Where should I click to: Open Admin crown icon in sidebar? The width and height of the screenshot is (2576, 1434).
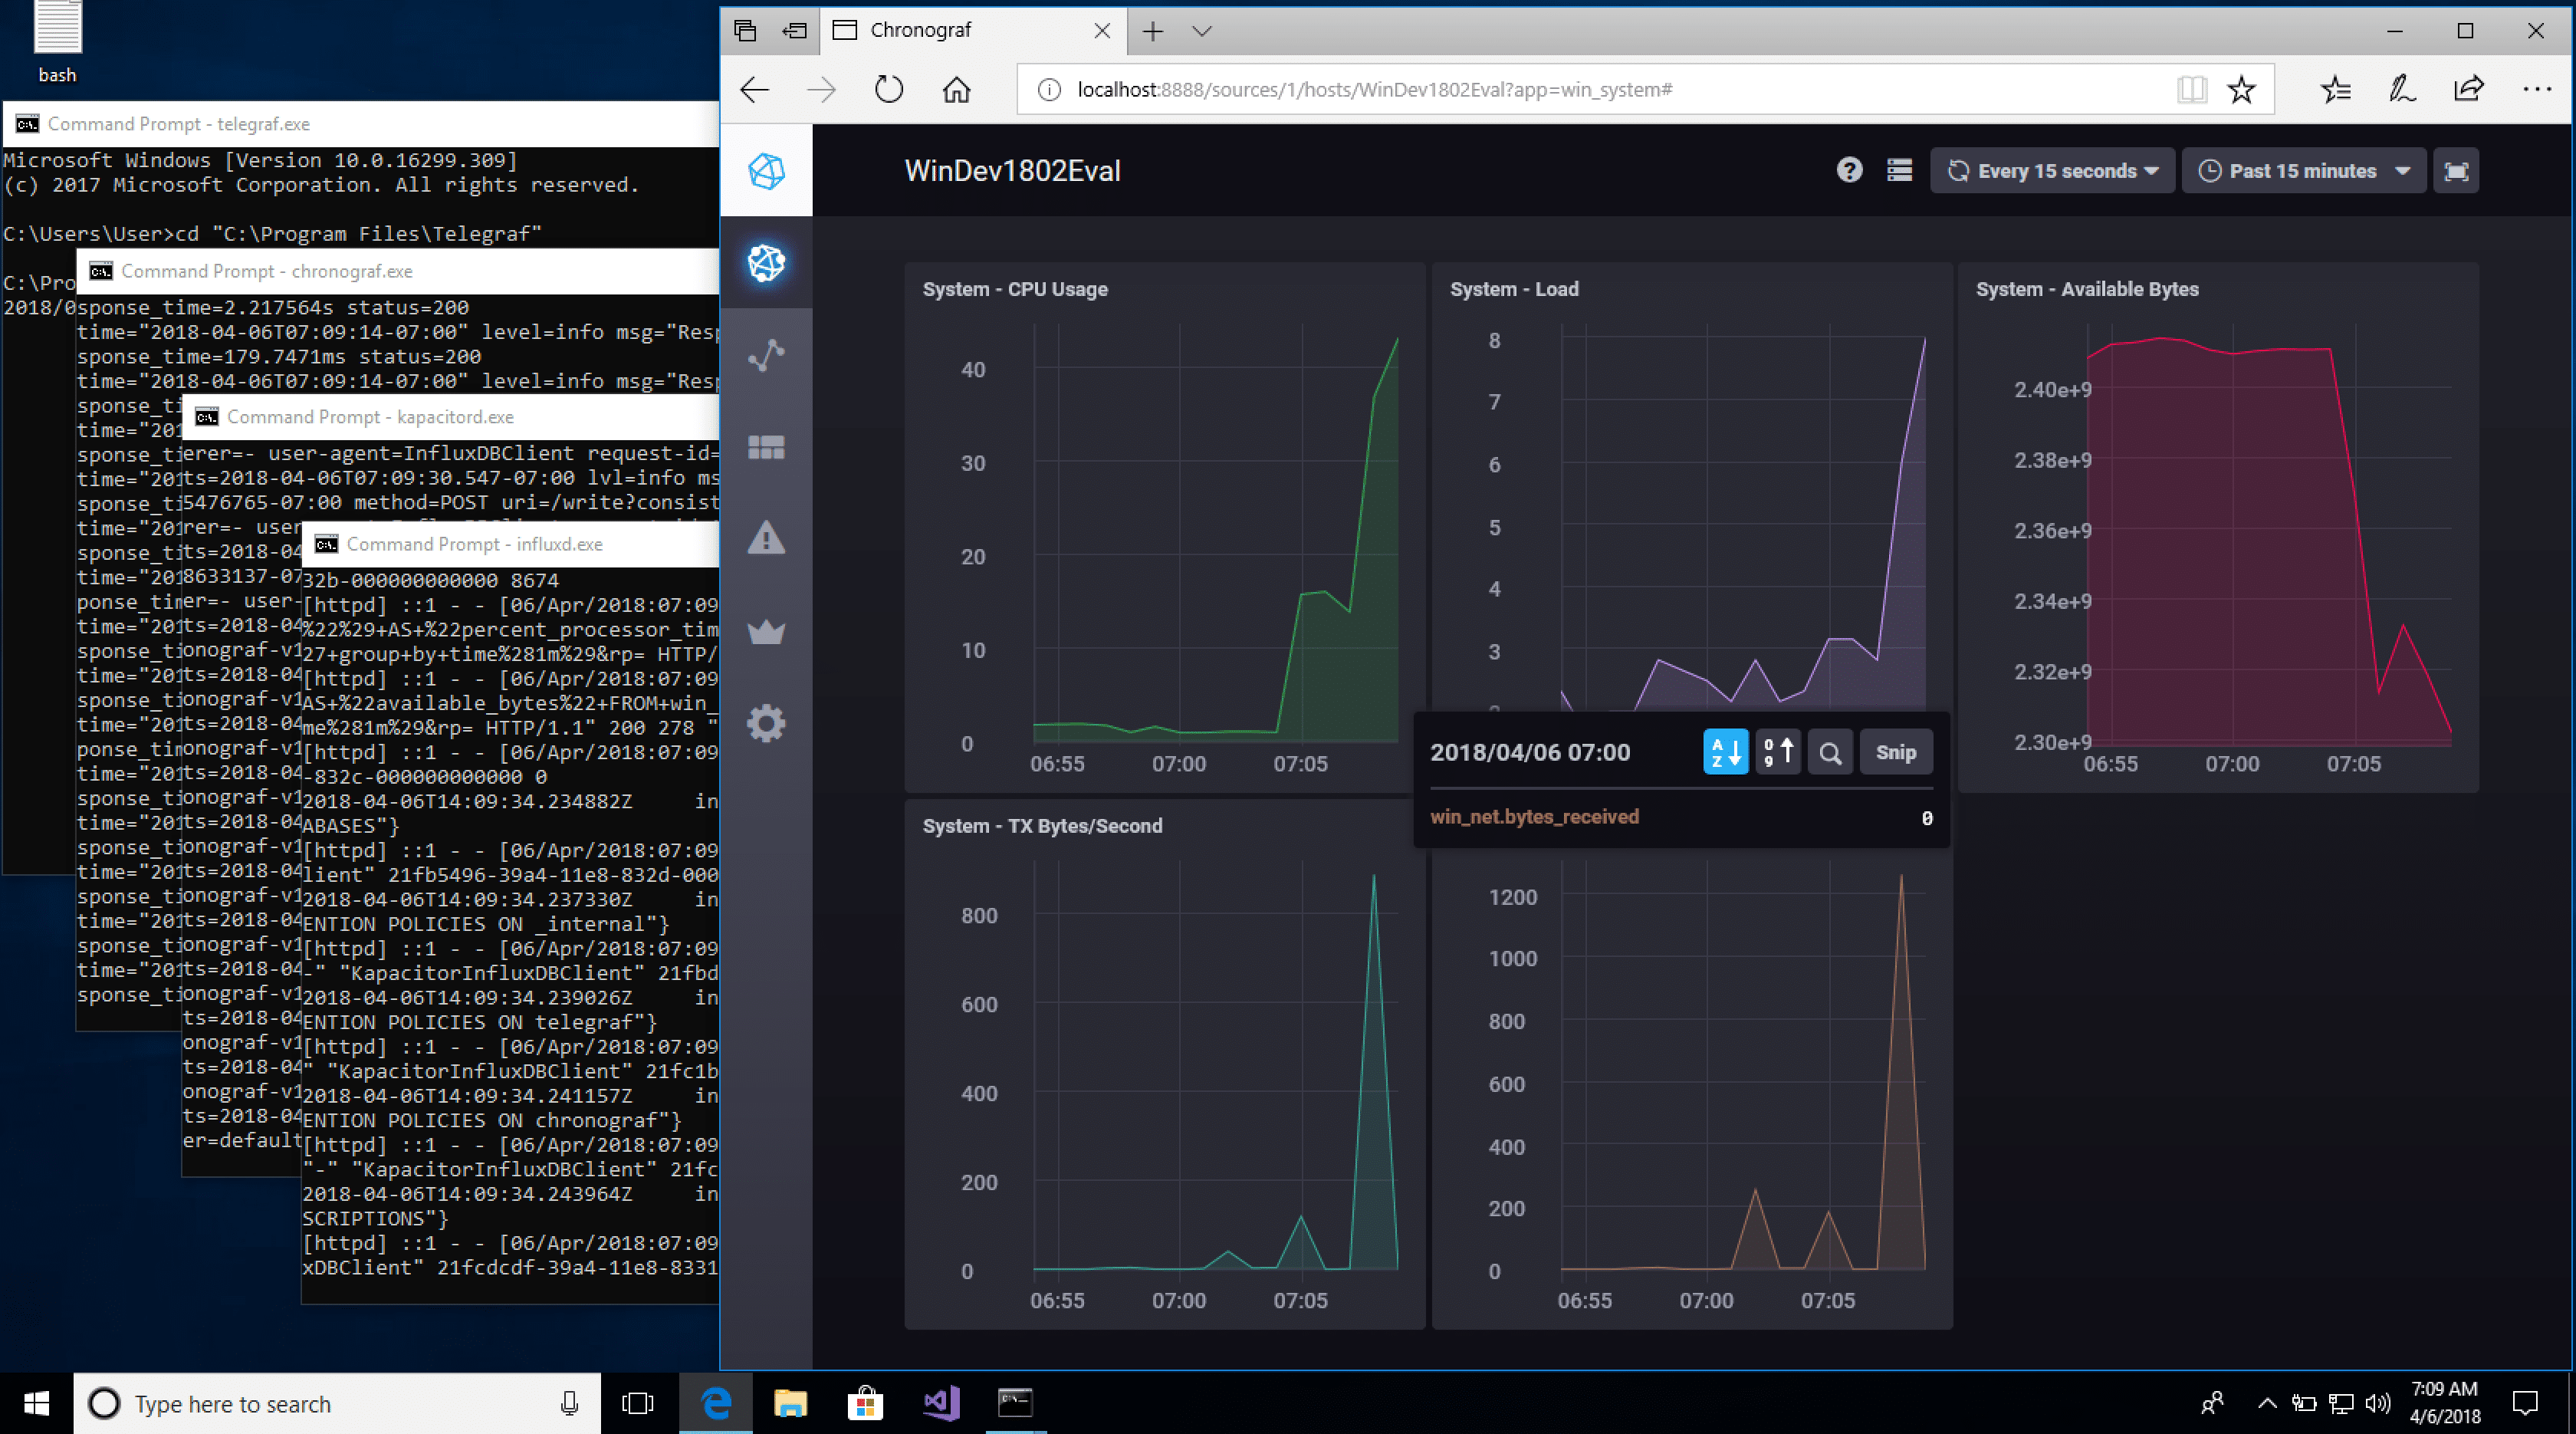click(766, 631)
